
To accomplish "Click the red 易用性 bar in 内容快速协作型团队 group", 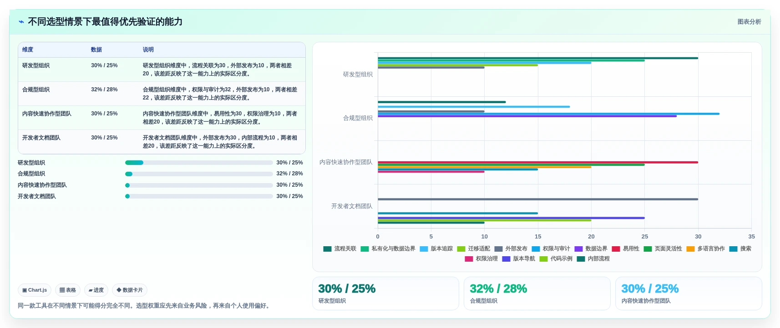I will coord(538,162).
